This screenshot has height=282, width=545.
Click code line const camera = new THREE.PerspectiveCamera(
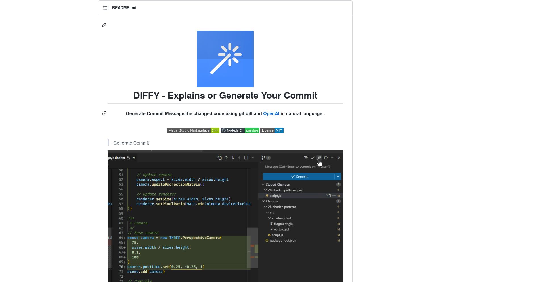(175, 238)
